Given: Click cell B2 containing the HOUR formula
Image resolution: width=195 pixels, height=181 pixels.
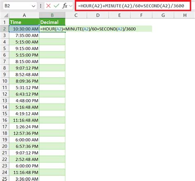Looking at the screenshot, I should point(52,29).
